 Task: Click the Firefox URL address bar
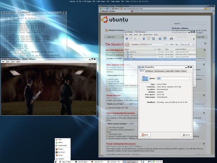[x=162, y=8]
